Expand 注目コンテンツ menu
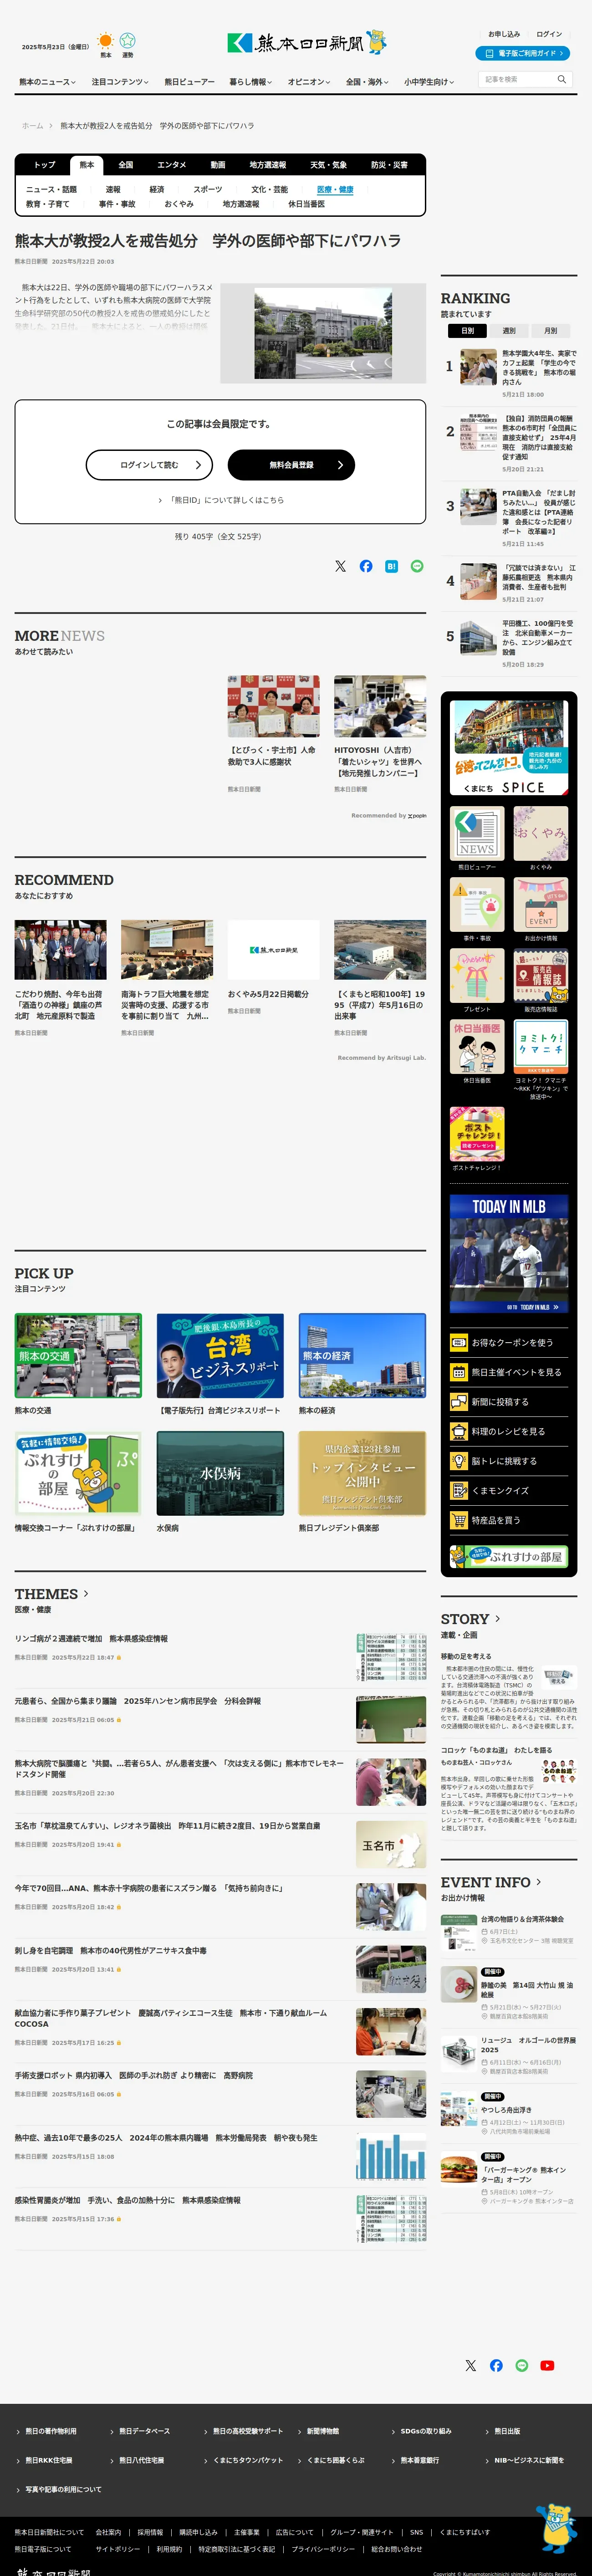The height and width of the screenshot is (2576, 592). [120, 82]
